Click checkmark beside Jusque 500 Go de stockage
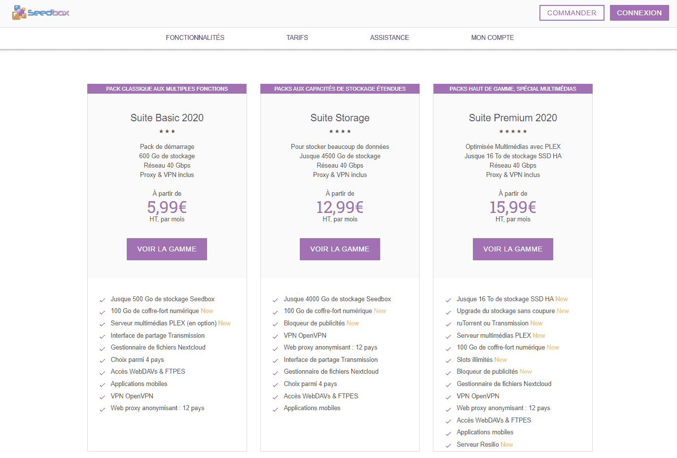The height and width of the screenshot is (458, 677). (x=102, y=300)
